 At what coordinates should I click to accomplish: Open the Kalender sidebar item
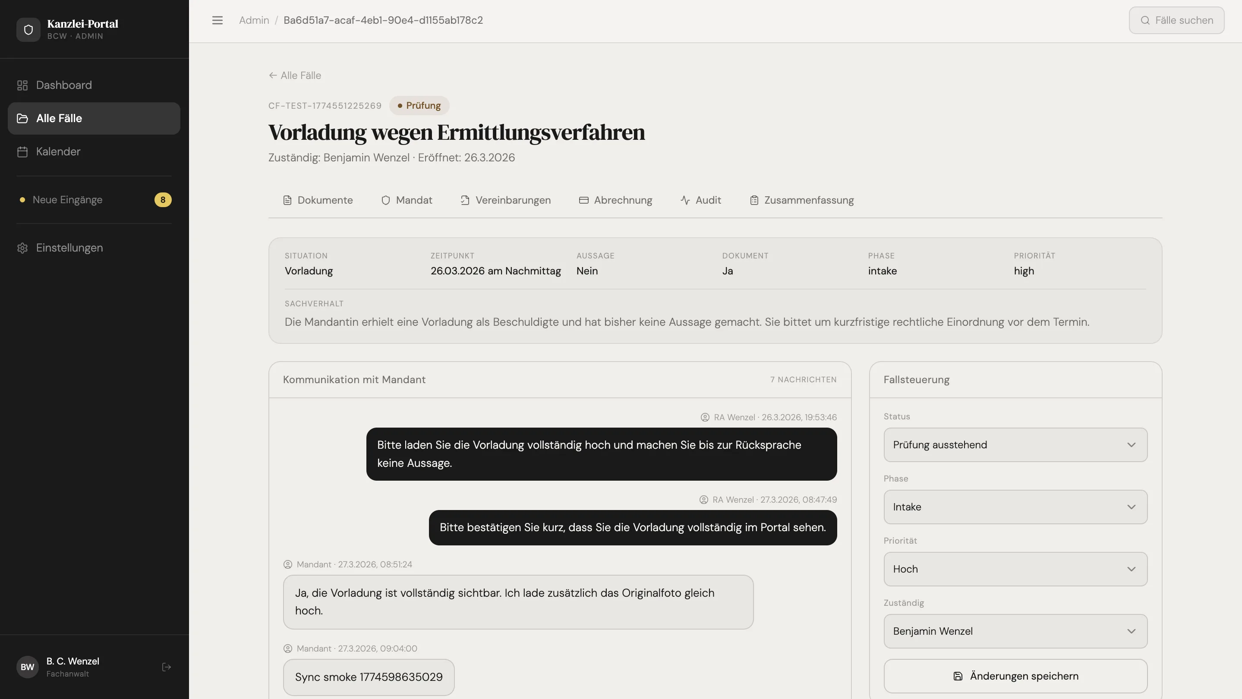(58, 151)
